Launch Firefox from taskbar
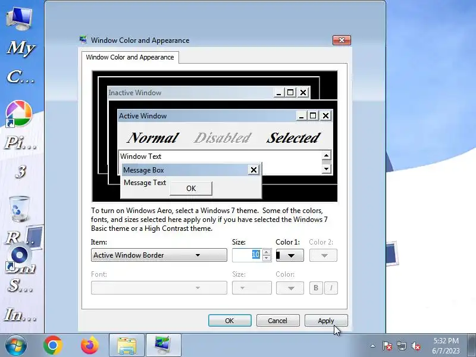Screen dimensions: 476x357 [x=90, y=345]
